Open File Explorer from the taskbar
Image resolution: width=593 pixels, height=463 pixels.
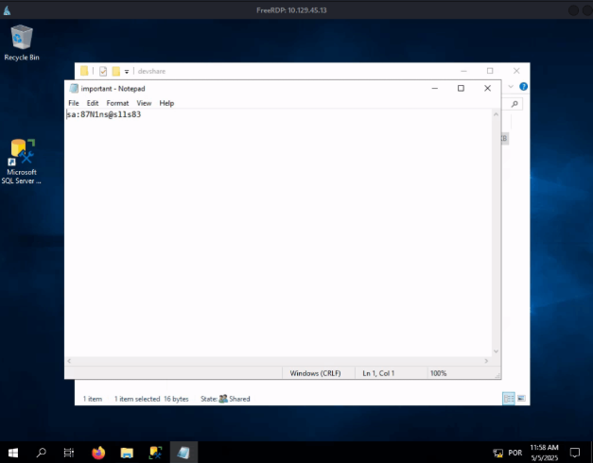tap(127, 453)
